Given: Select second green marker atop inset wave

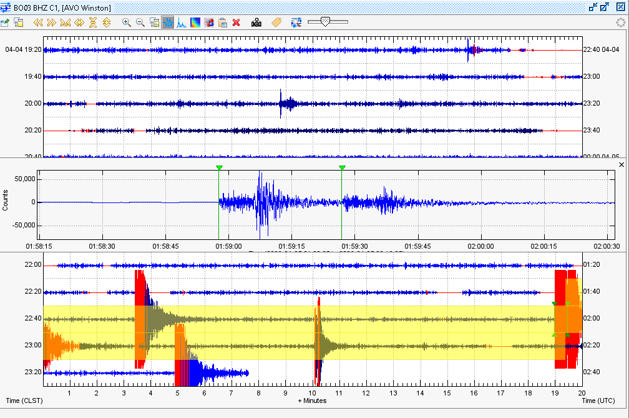Looking at the screenshot, I should click(x=342, y=167).
